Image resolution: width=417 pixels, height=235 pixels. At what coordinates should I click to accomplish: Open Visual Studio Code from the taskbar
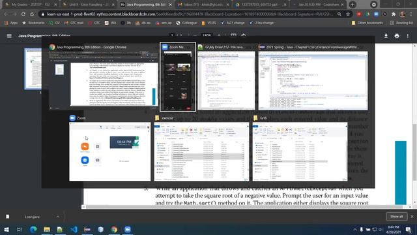pyautogui.click(x=74, y=229)
